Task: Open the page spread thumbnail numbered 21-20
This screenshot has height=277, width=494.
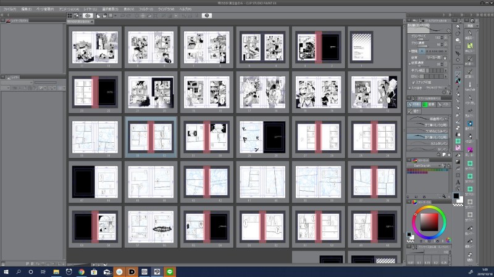Action: (151, 92)
